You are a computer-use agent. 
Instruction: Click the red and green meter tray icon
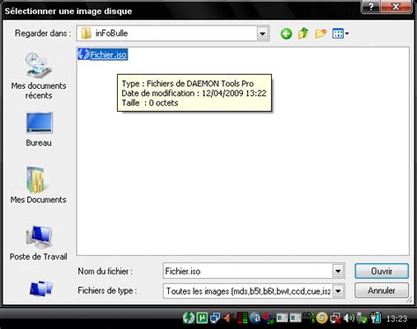(x=242, y=318)
